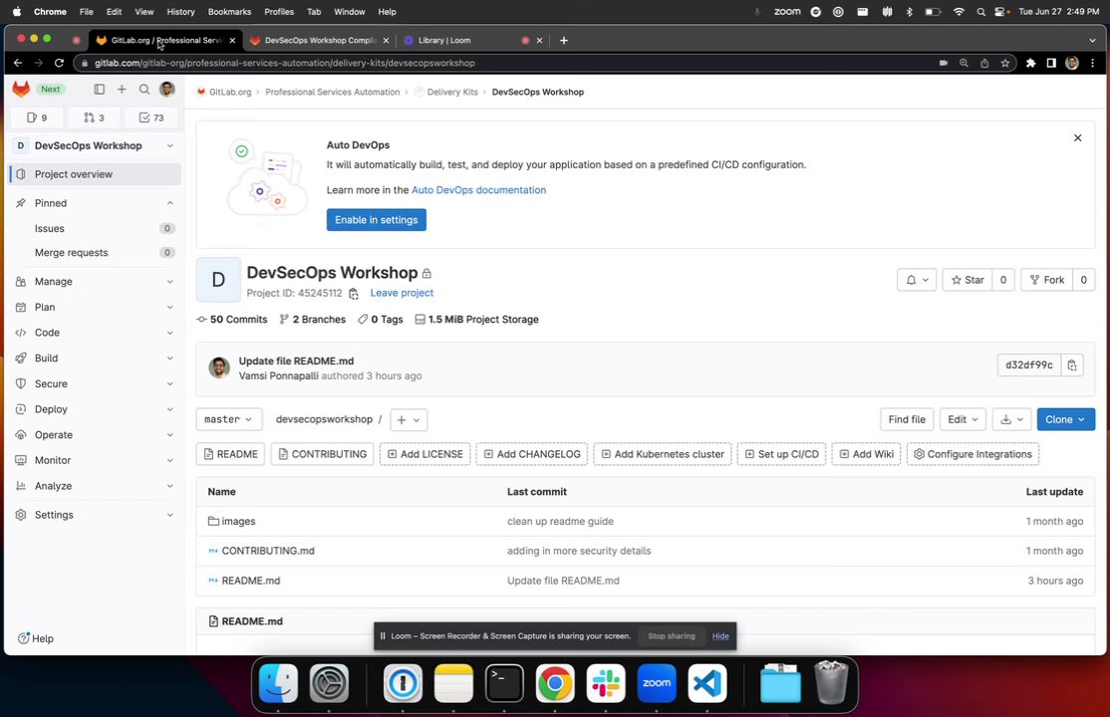Open the DevSecOps Workshop project switcher dropdown
This screenshot has height=717, width=1110.
pyautogui.click(x=94, y=145)
